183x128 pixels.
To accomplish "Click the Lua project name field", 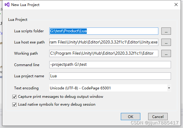I will [110, 76].
